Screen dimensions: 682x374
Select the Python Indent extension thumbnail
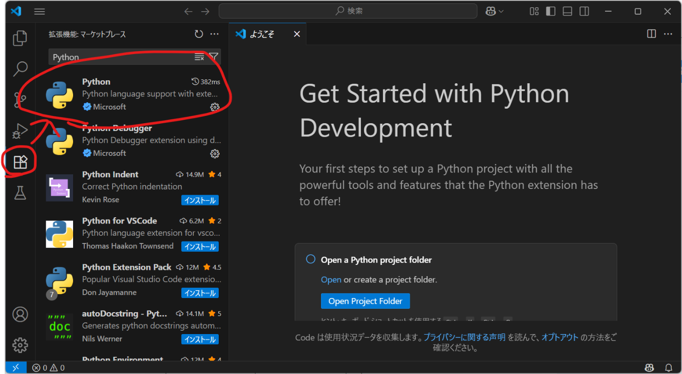coord(59,188)
